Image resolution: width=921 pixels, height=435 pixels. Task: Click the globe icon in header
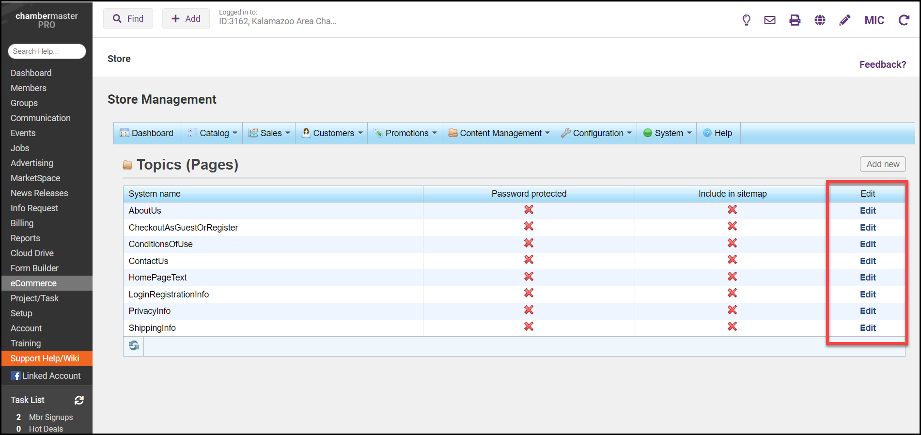(x=820, y=20)
